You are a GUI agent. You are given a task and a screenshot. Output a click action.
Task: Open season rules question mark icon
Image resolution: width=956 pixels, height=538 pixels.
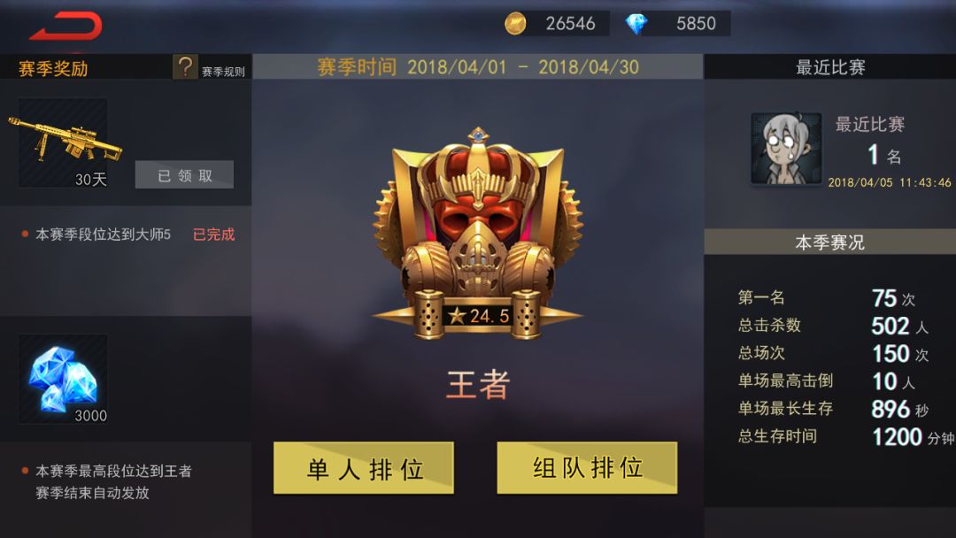[x=185, y=67]
